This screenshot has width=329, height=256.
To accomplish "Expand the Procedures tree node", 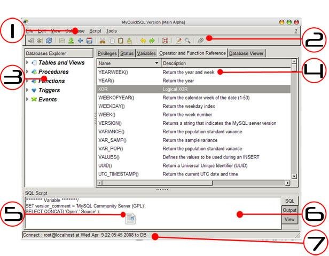I will click(x=27, y=71).
